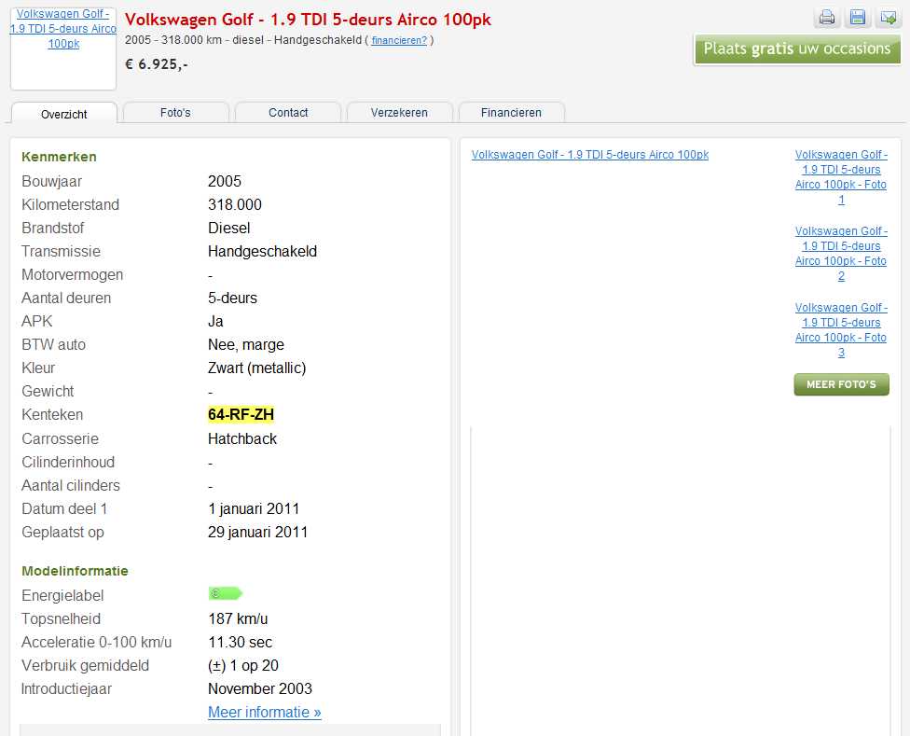Click the Modelinformatie section heading
This screenshot has width=910, height=736.
pos(75,571)
